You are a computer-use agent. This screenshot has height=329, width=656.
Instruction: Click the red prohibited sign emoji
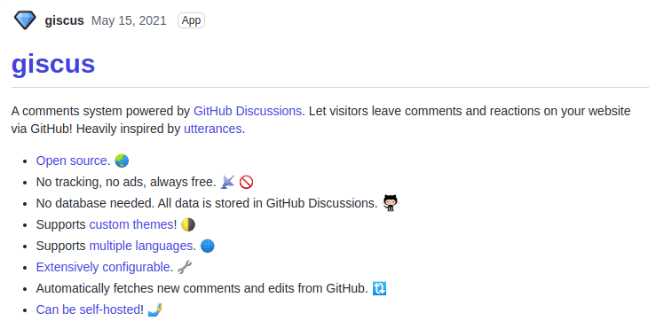tap(247, 182)
